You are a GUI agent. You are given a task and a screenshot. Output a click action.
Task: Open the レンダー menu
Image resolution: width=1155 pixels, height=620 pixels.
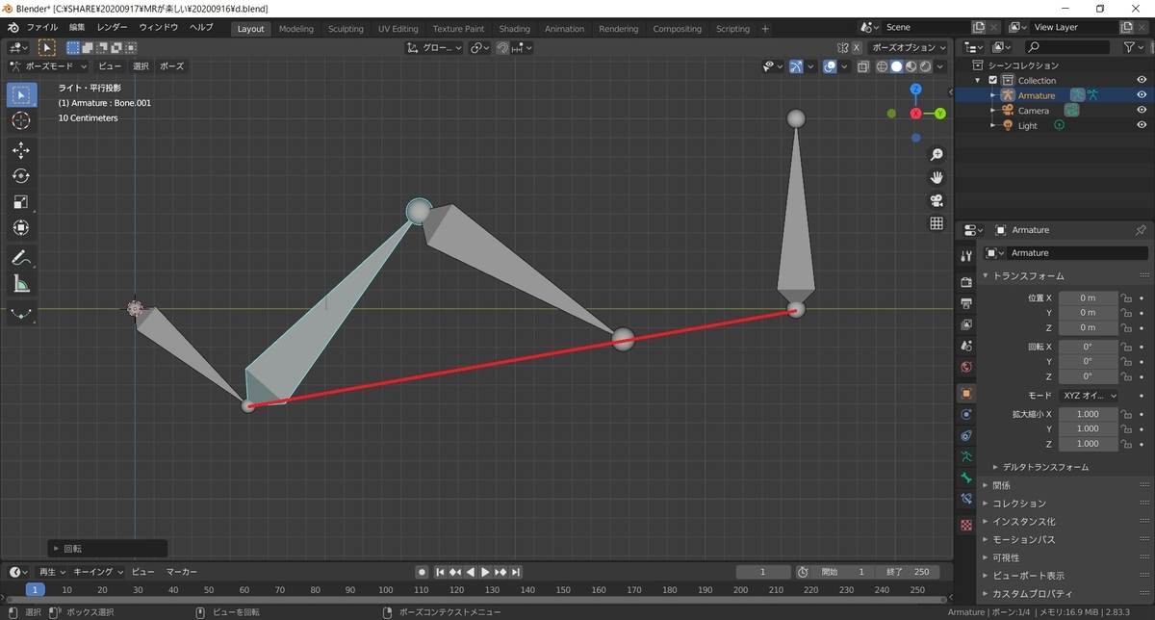[112, 28]
